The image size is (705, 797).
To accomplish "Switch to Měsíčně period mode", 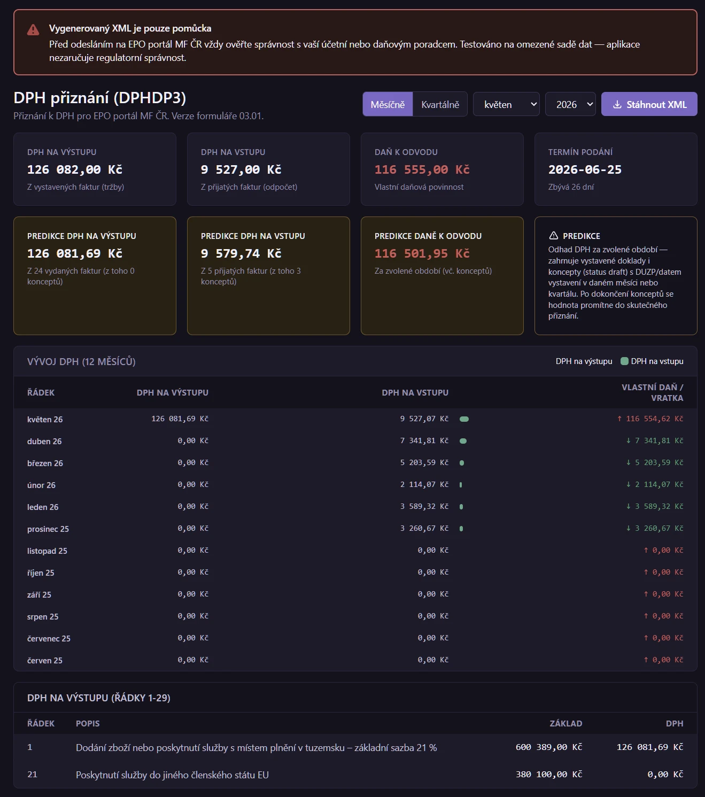I will click(x=388, y=104).
